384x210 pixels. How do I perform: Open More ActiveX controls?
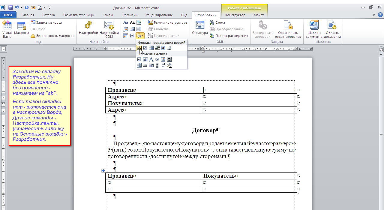tap(169, 65)
